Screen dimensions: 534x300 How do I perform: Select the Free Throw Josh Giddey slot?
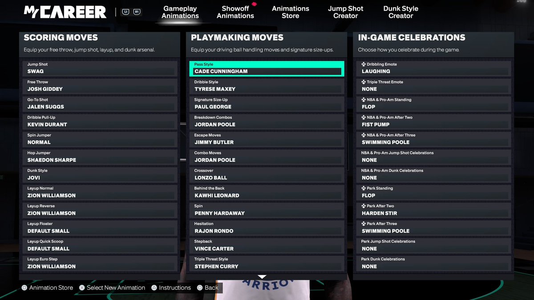tap(100, 86)
